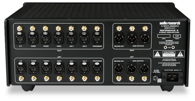The height and width of the screenshot is (101, 195).
Task: Click the right channel PHONO RCA jack
Action: click(x=46, y=28)
